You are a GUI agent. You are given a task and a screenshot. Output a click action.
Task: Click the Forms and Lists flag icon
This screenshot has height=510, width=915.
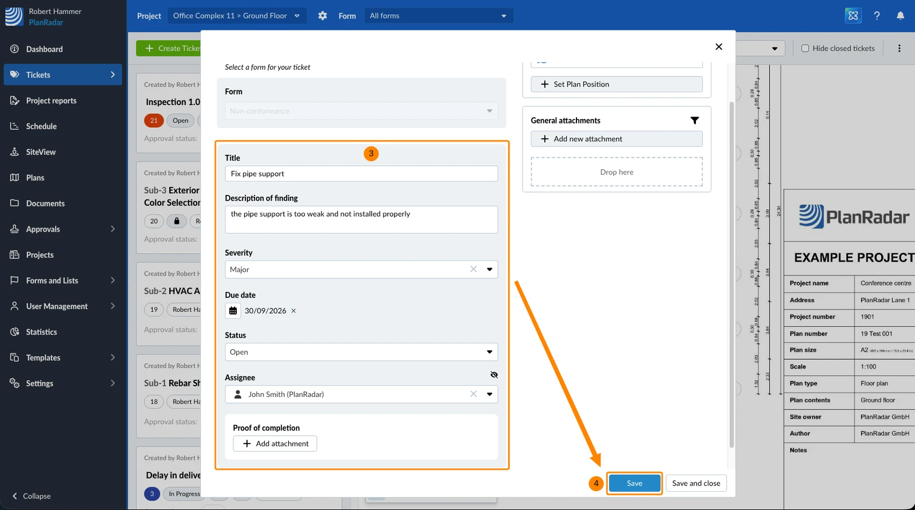(x=15, y=281)
